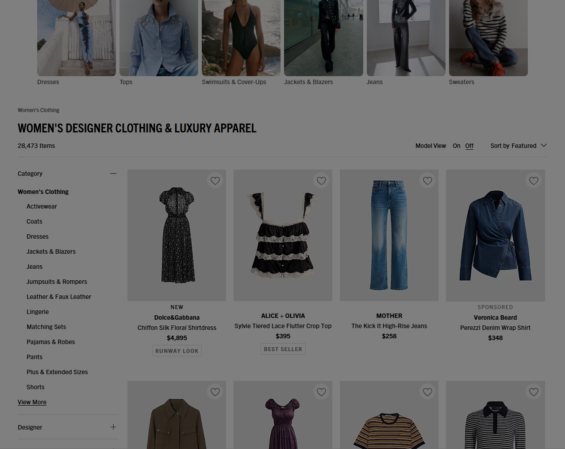Click the $395 price
The width and height of the screenshot is (565, 449).
(283, 336)
